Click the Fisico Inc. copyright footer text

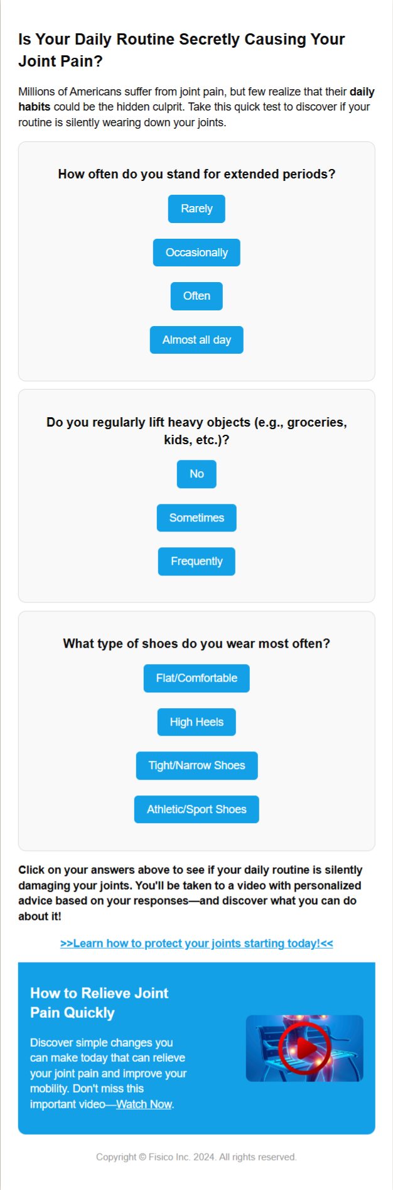pyautogui.click(x=196, y=1157)
